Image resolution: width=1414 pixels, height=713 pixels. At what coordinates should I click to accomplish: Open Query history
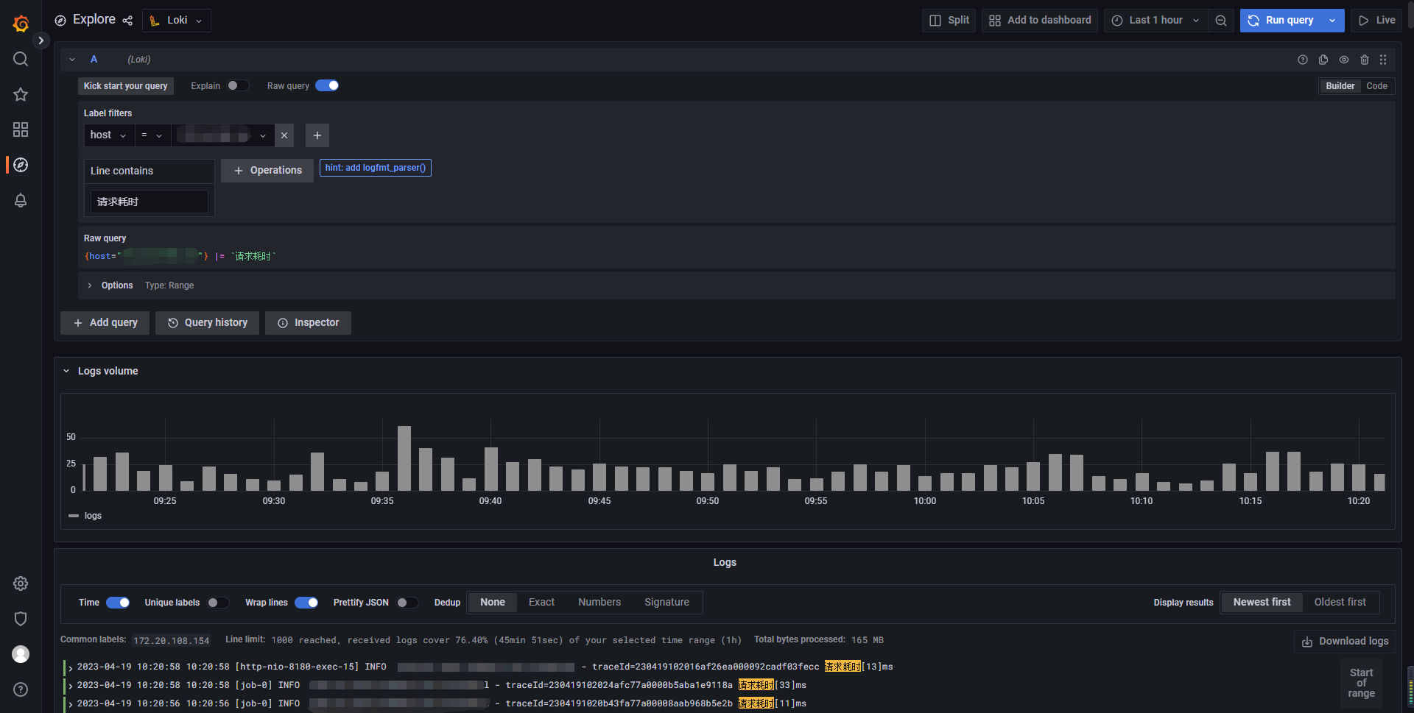pyautogui.click(x=207, y=323)
